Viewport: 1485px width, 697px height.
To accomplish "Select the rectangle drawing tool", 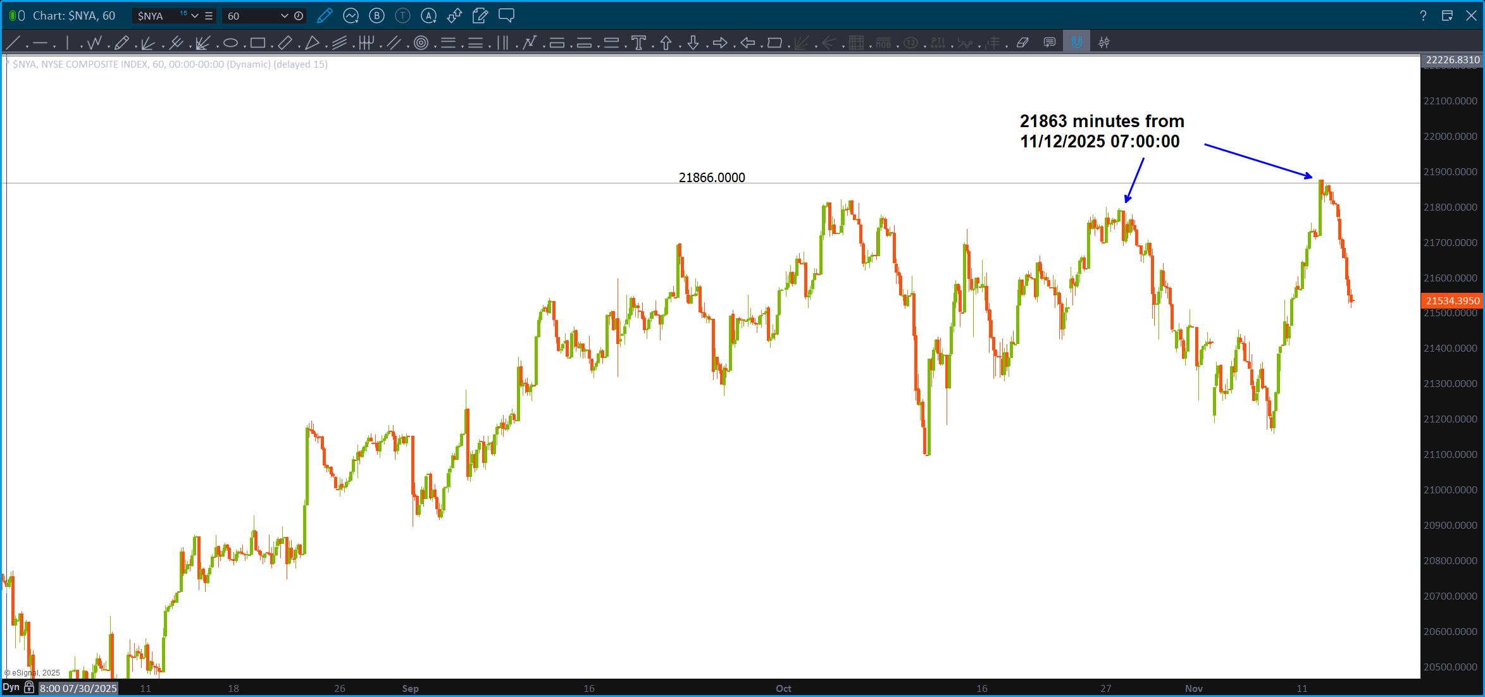I will [x=257, y=43].
